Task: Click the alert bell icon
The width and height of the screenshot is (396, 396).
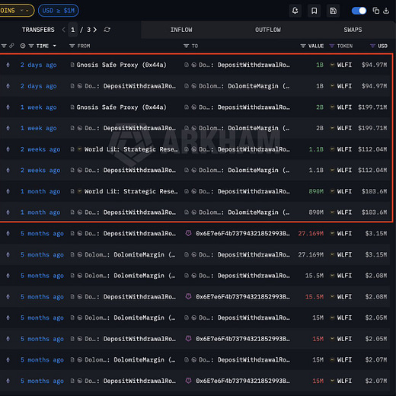Action: (x=295, y=11)
